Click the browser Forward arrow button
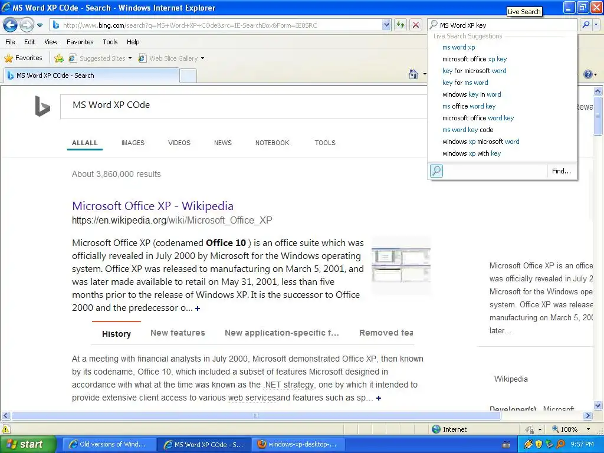The image size is (604, 453). coord(27,25)
